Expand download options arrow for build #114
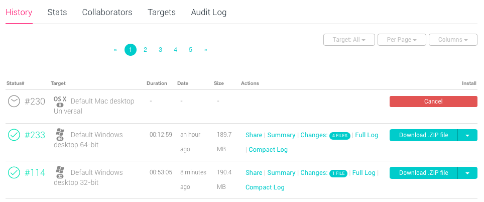 tap(467, 173)
